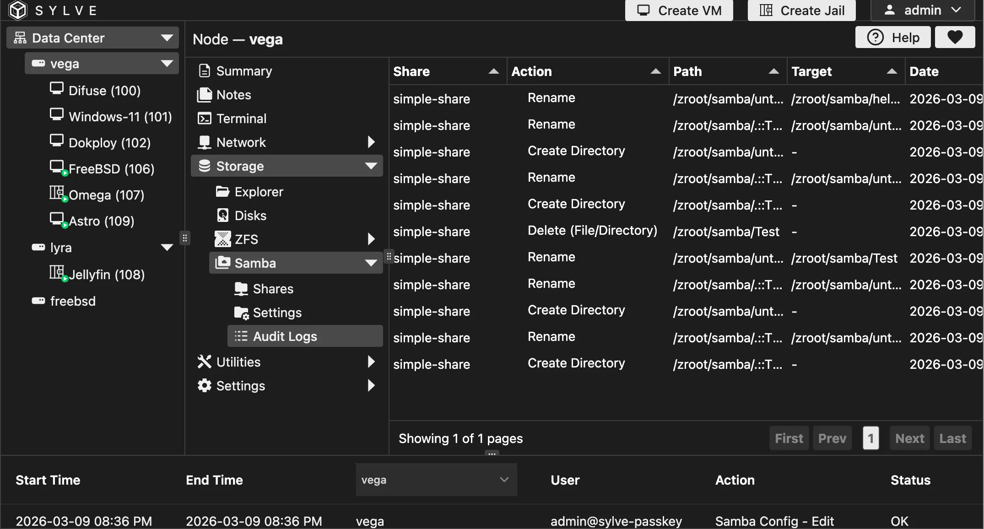The width and height of the screenshot is (984, 529).
Task: Open the Explorer folder icon
Action: [x=222, y=191]
